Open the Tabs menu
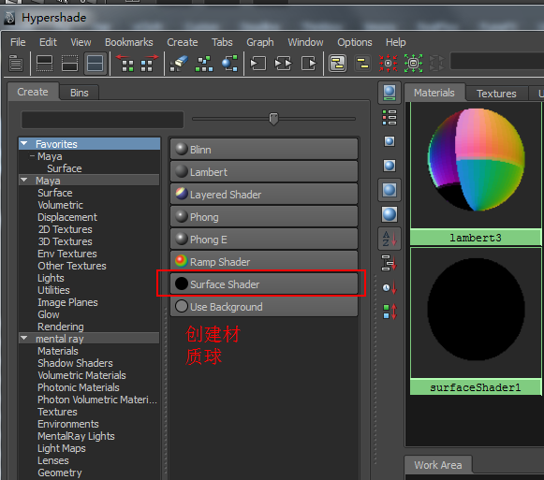The height and width of the screenshot is (480, 544). [x=222, y=42]
